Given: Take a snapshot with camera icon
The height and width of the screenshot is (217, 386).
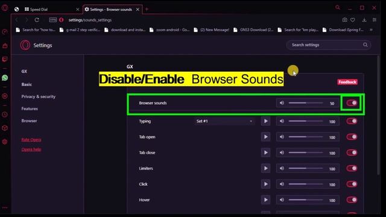Looking at the screenshot, I should point(344,20).
